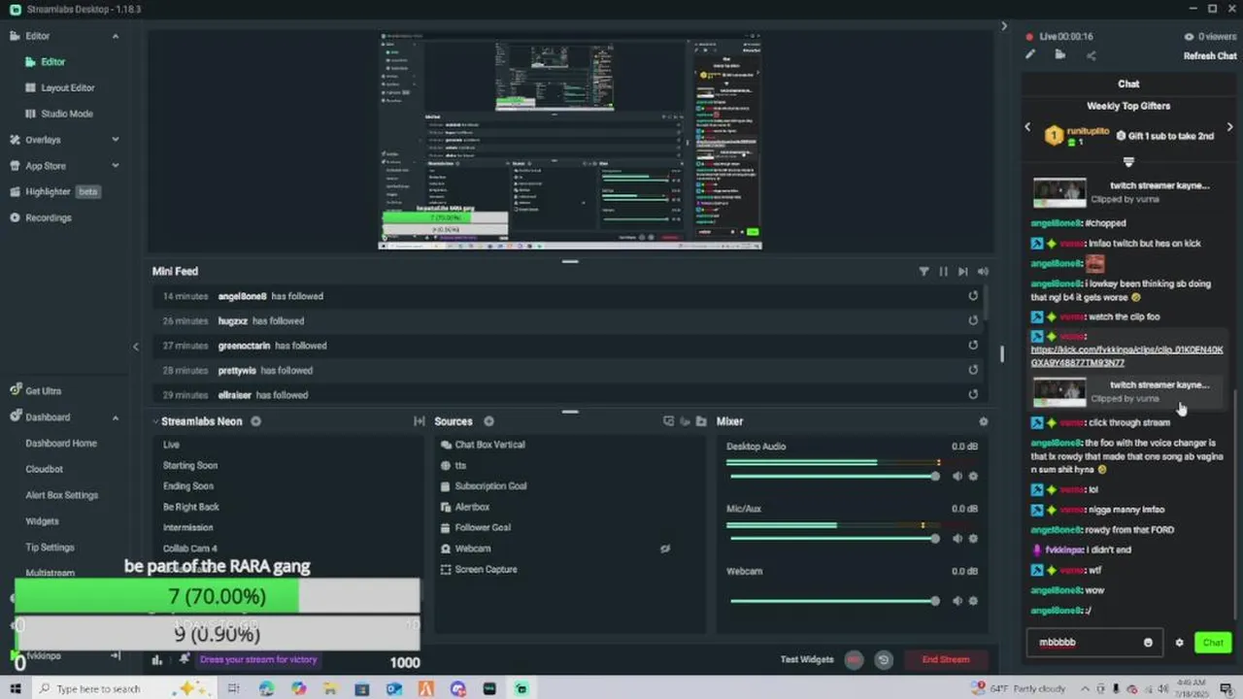Open Tip Settings
1243x699 pixels.
(x=50, y=548)
